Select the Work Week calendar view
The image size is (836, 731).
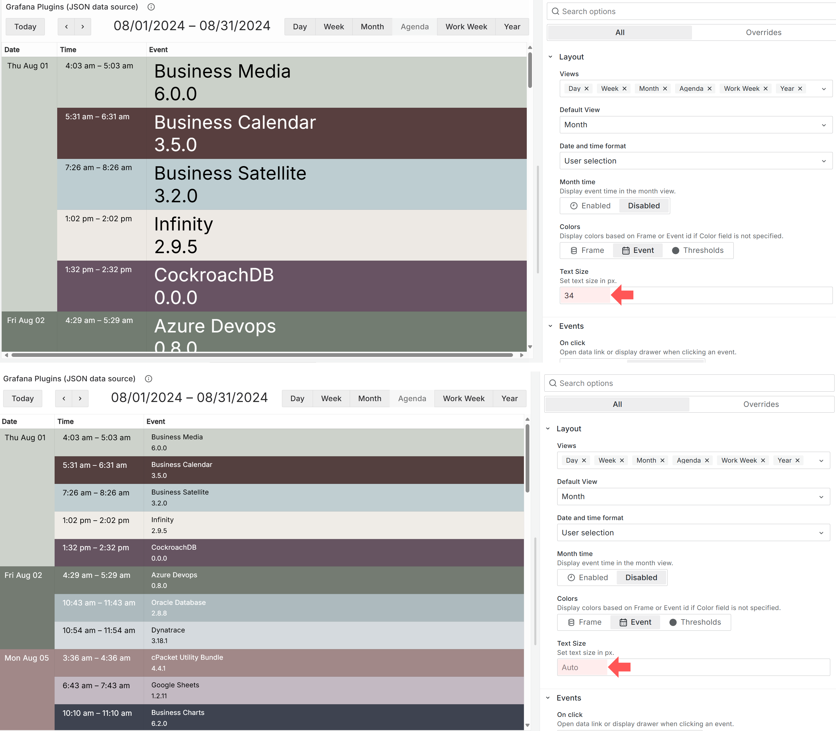click(x=466, y=26)
